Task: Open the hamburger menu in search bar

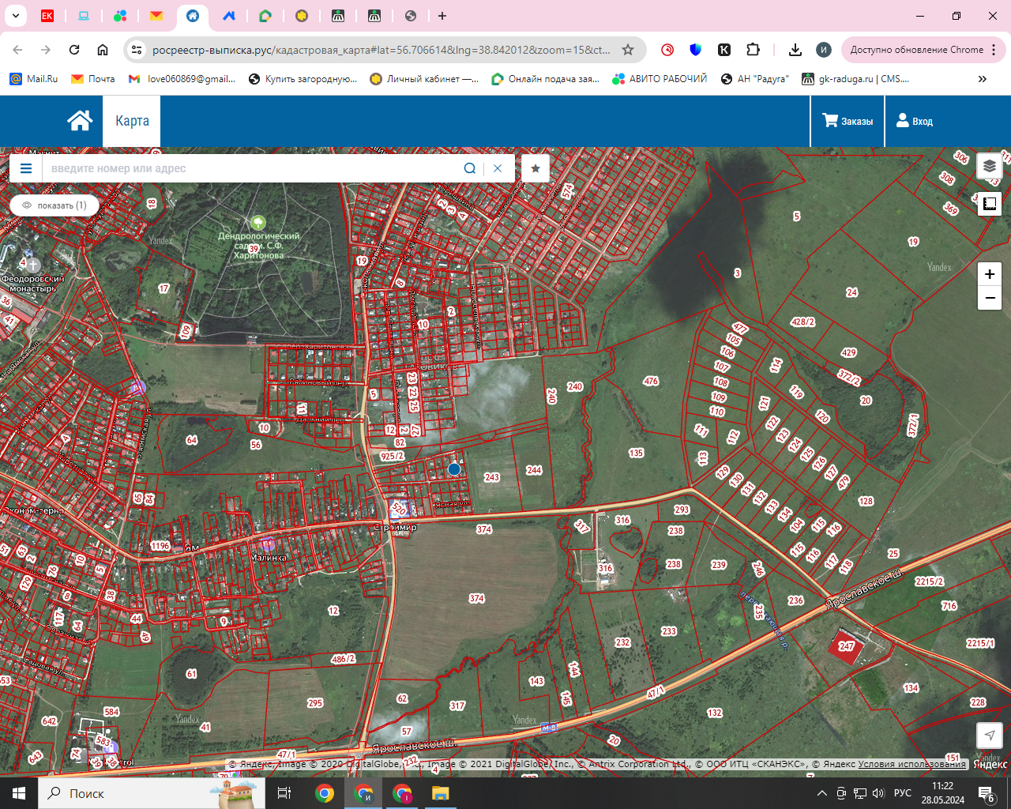Action: (x=26, y=168)
